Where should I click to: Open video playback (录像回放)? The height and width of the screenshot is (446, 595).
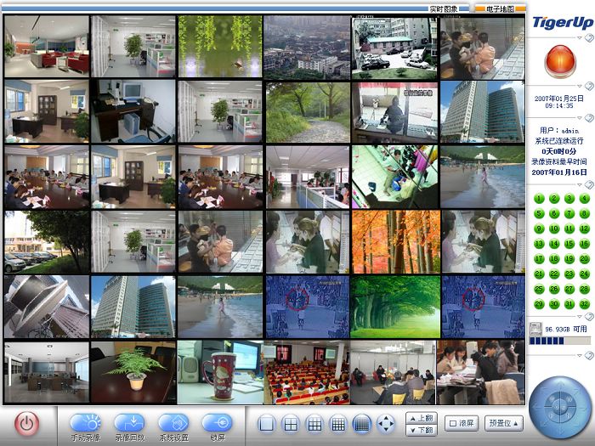(129, 422)
